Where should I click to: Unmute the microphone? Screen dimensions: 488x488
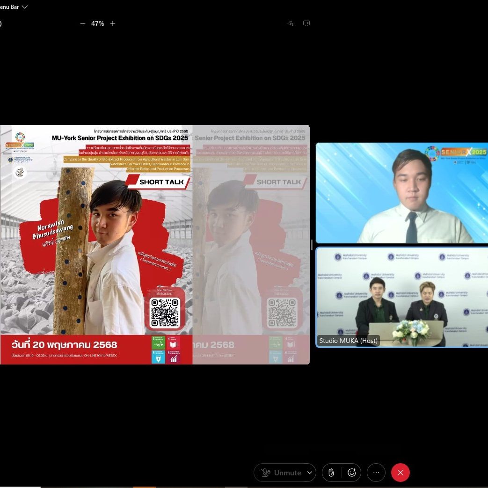click(282, 473)
